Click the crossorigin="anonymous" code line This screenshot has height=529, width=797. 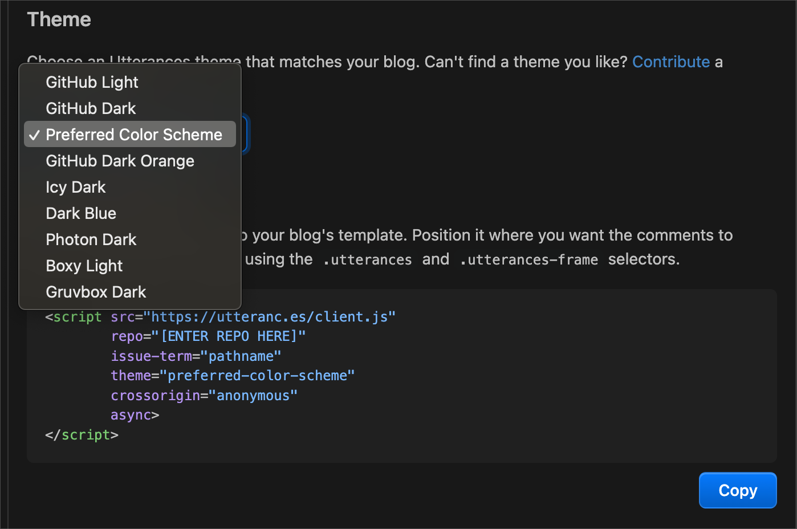click(x=204, y=396)
